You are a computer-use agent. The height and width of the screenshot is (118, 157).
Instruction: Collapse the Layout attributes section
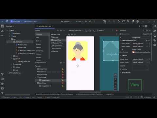coord(121,56)
